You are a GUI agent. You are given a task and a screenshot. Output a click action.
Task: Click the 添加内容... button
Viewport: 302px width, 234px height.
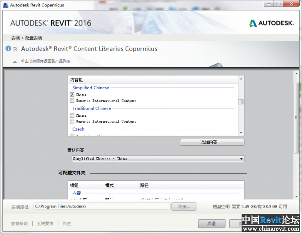212,142
